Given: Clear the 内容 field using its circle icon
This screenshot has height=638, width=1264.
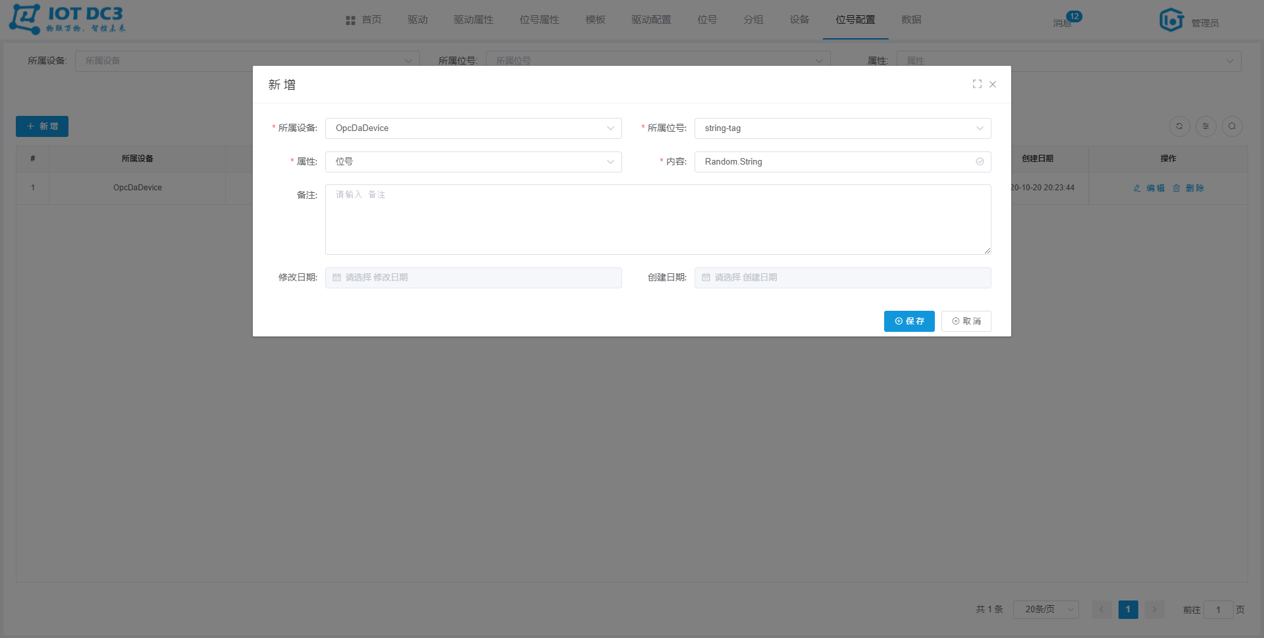Looking at the screenshot, I should 980,162.
